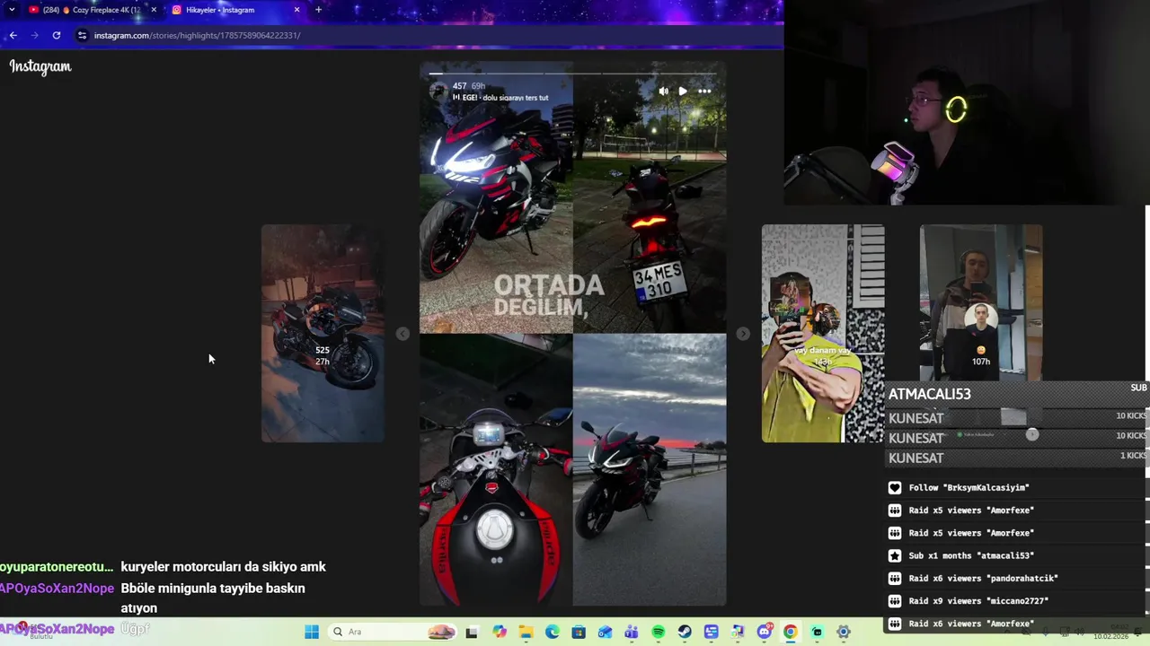
Task: Reload the Instagram page
Action: pos(57,35)
